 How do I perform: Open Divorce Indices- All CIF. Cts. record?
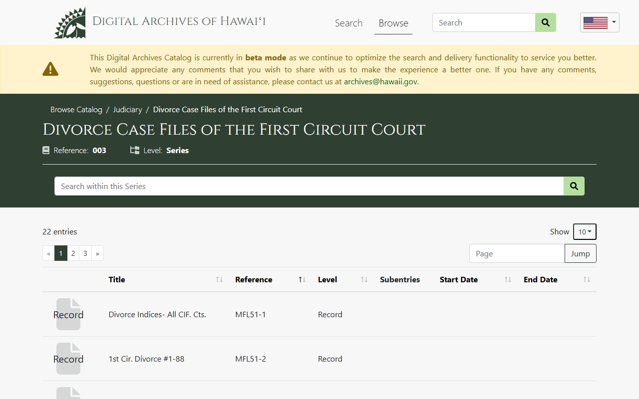pos(157,314)
